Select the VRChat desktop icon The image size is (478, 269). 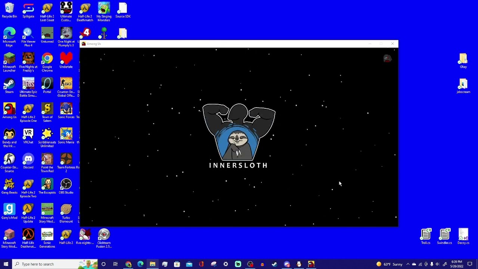point(28,136)
